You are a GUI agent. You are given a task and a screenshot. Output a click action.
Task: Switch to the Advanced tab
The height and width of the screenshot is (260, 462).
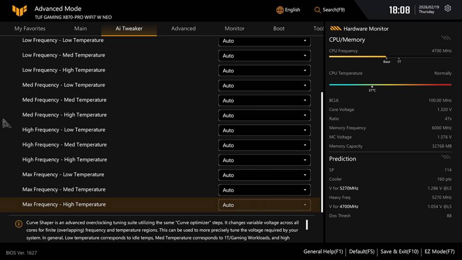[x=183, y=29]
